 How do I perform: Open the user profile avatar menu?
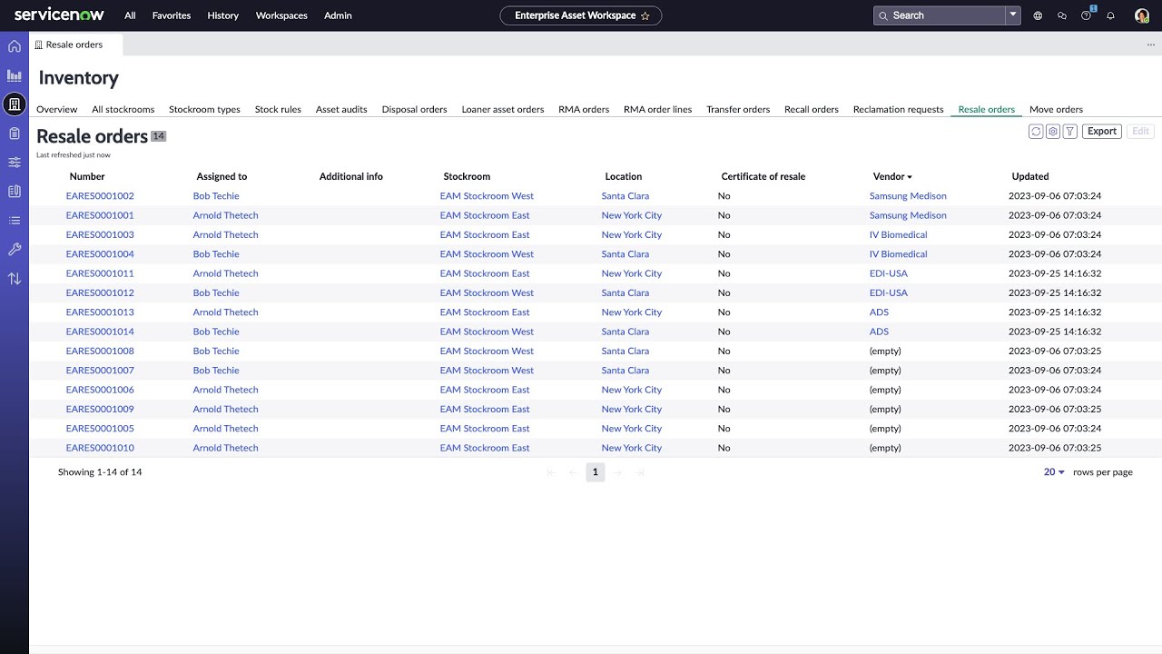[1142, 15]
